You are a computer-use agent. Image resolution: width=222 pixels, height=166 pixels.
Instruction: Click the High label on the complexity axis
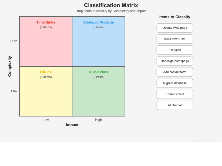pos(14,41)
